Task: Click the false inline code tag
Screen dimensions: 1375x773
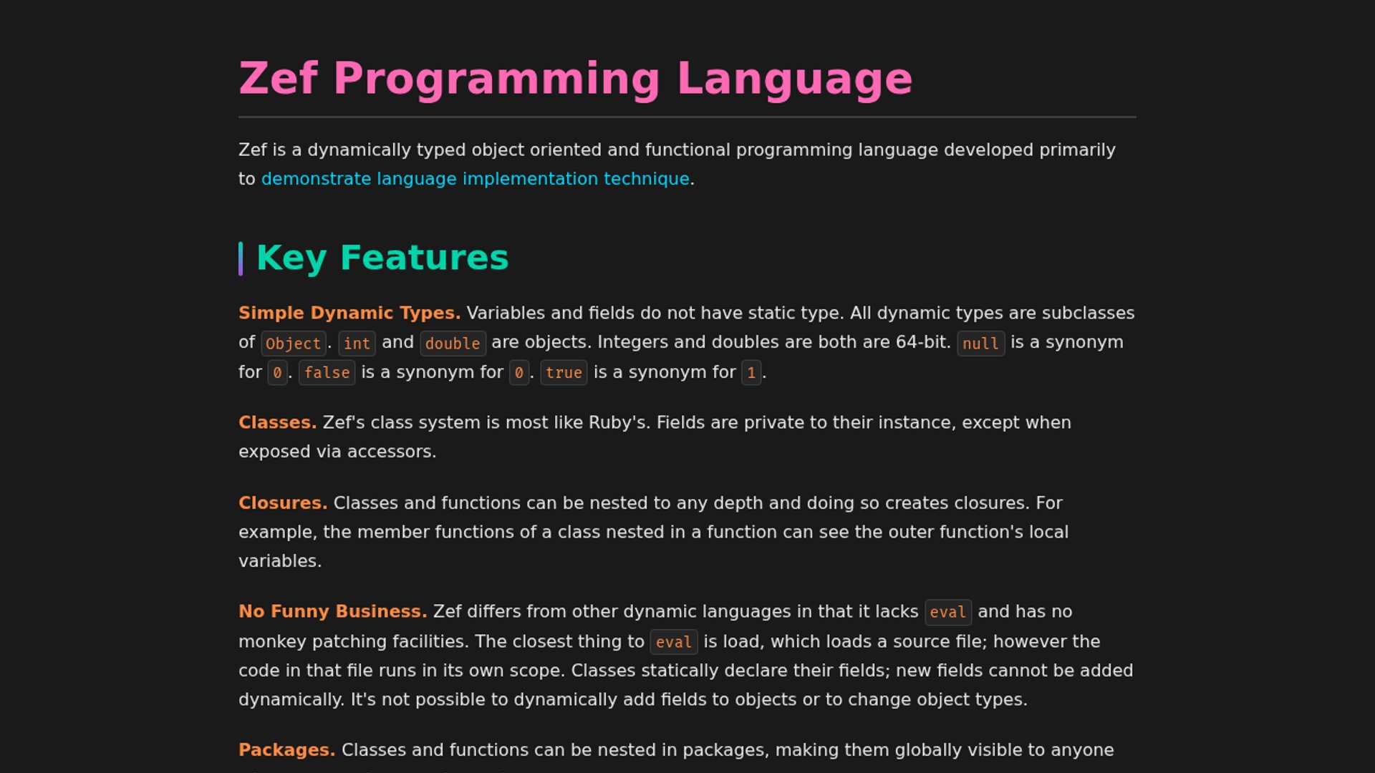Action: tap(327, 373)
